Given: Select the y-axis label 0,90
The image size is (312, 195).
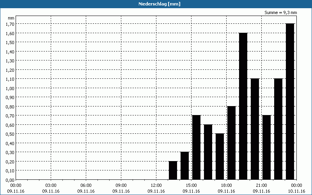Looking at the screenshot, I should click(x=10, y=97).
